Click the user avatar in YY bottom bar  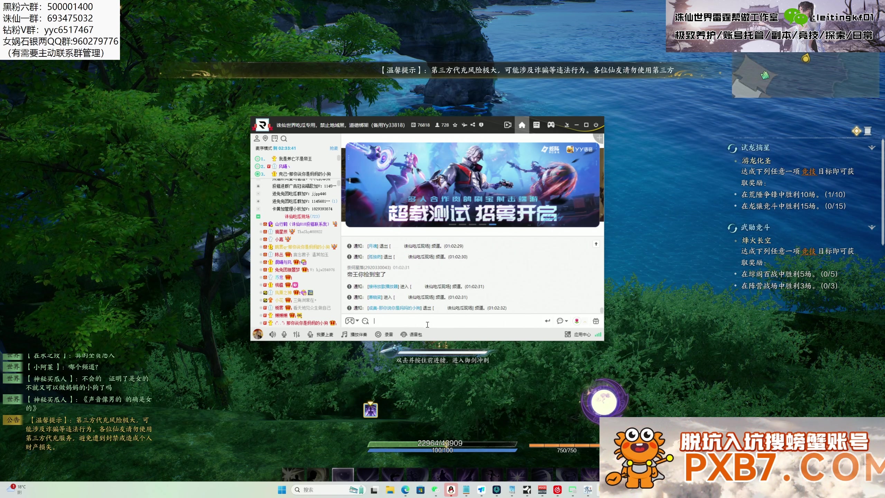[x=258, y=334]
